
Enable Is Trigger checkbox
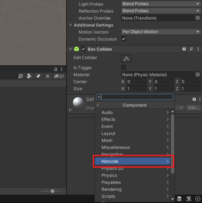124,67
